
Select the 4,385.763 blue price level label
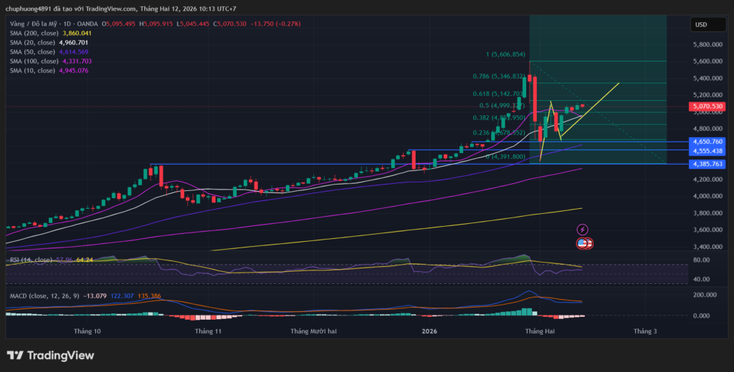point(706,164)
